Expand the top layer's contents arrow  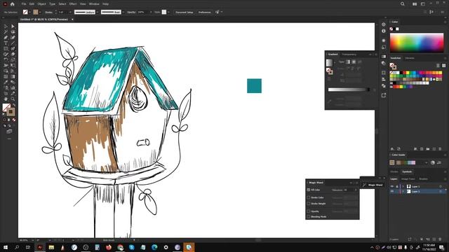point(403,186)
